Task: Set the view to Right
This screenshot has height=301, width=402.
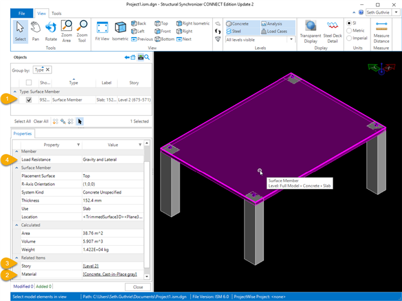Action: (185, 31)
